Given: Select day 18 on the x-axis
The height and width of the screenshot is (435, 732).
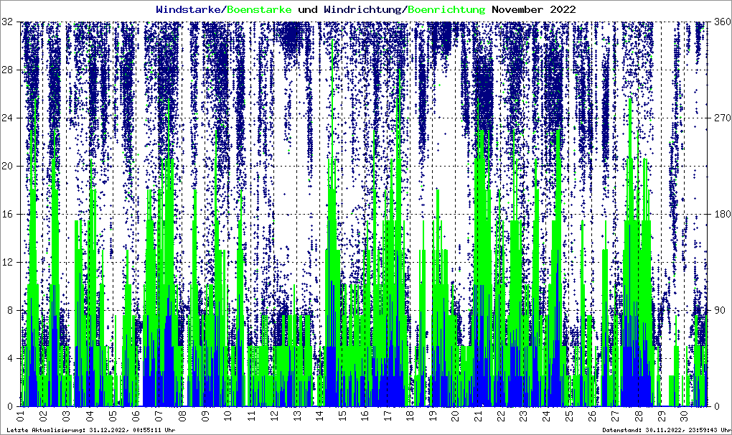Looking at the screenshot, I should pyautogui.click(x=410, y=415).
